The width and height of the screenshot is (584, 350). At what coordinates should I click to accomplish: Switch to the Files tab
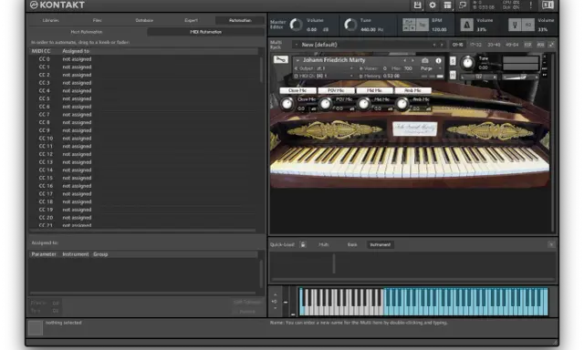pos(98,20)
